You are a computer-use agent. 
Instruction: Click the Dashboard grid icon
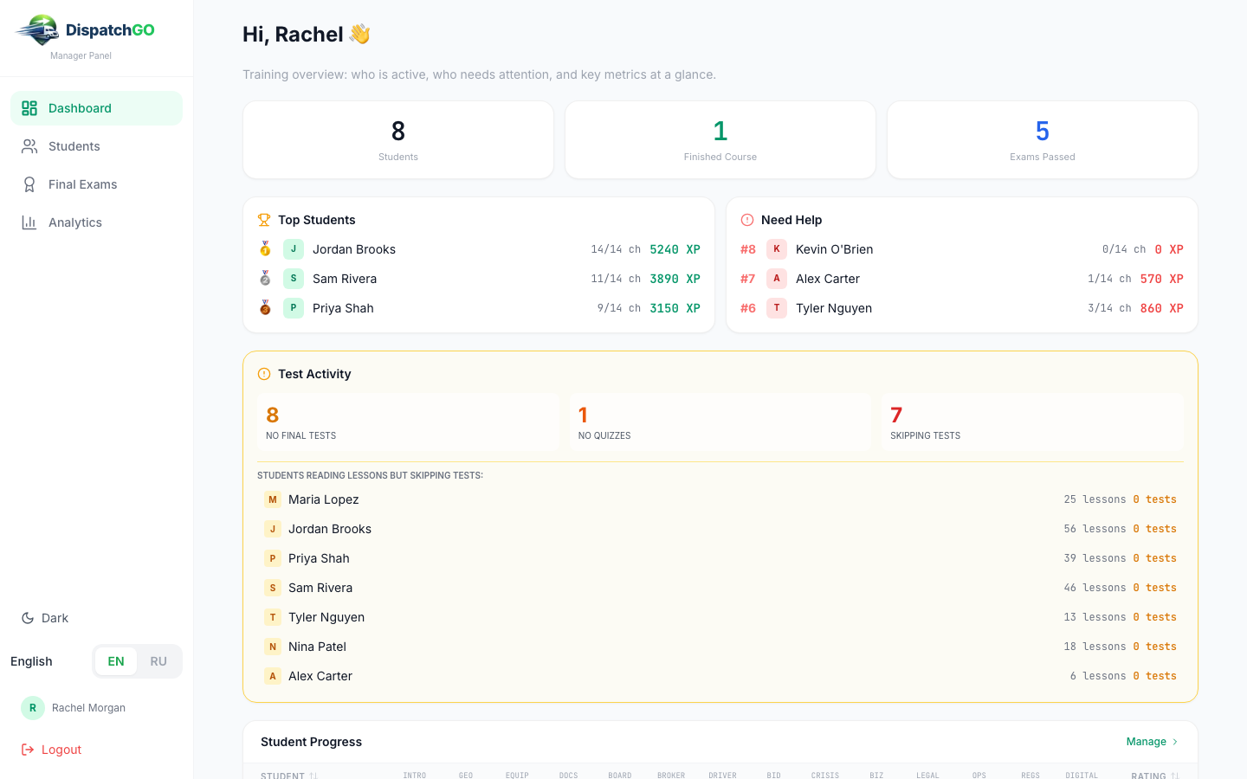tap(29, 108)
